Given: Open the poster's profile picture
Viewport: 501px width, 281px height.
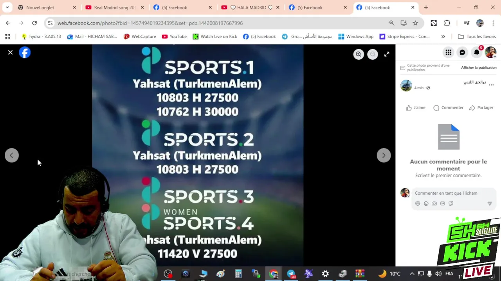Looking at the screenshot, I should point(406,85).
